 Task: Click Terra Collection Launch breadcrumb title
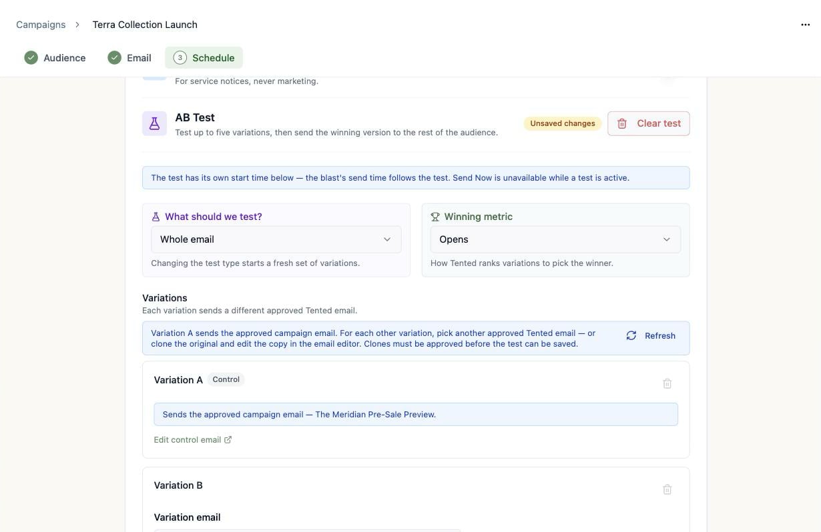[145, 25]
